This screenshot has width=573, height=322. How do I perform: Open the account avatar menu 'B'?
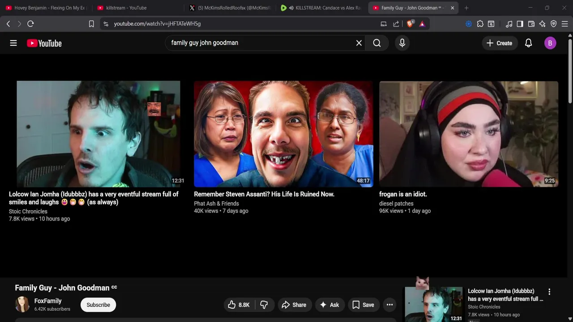pos(550,43)
